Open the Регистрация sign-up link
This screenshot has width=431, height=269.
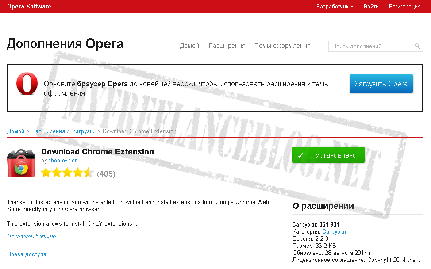click(x=404, y=6)
